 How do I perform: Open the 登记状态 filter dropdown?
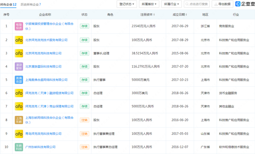(127, 4)
